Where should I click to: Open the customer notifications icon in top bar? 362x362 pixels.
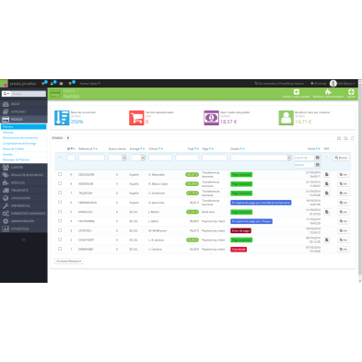(53, 83)
